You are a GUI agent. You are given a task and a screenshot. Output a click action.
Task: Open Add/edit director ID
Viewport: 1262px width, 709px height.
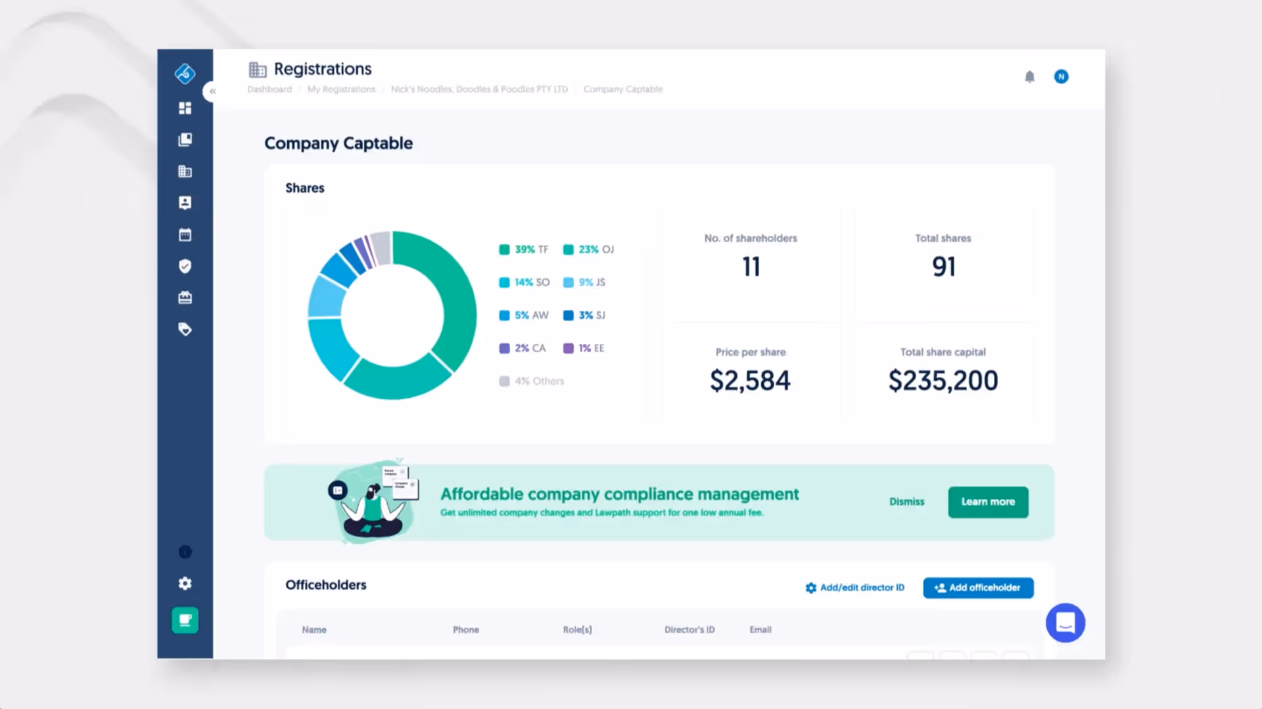pyautogui.click(x=855, y=588)
